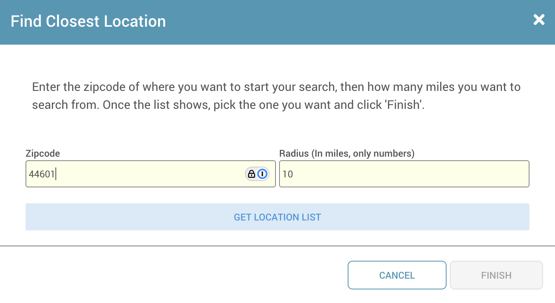The height and width of the screenshot is (303, 555).
Task: Click the Find Closest Location title text
Action: tap(88, 21)
